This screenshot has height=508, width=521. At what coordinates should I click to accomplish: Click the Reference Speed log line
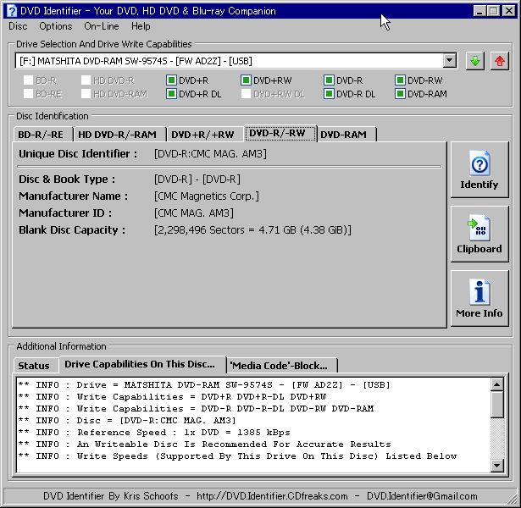154,433
